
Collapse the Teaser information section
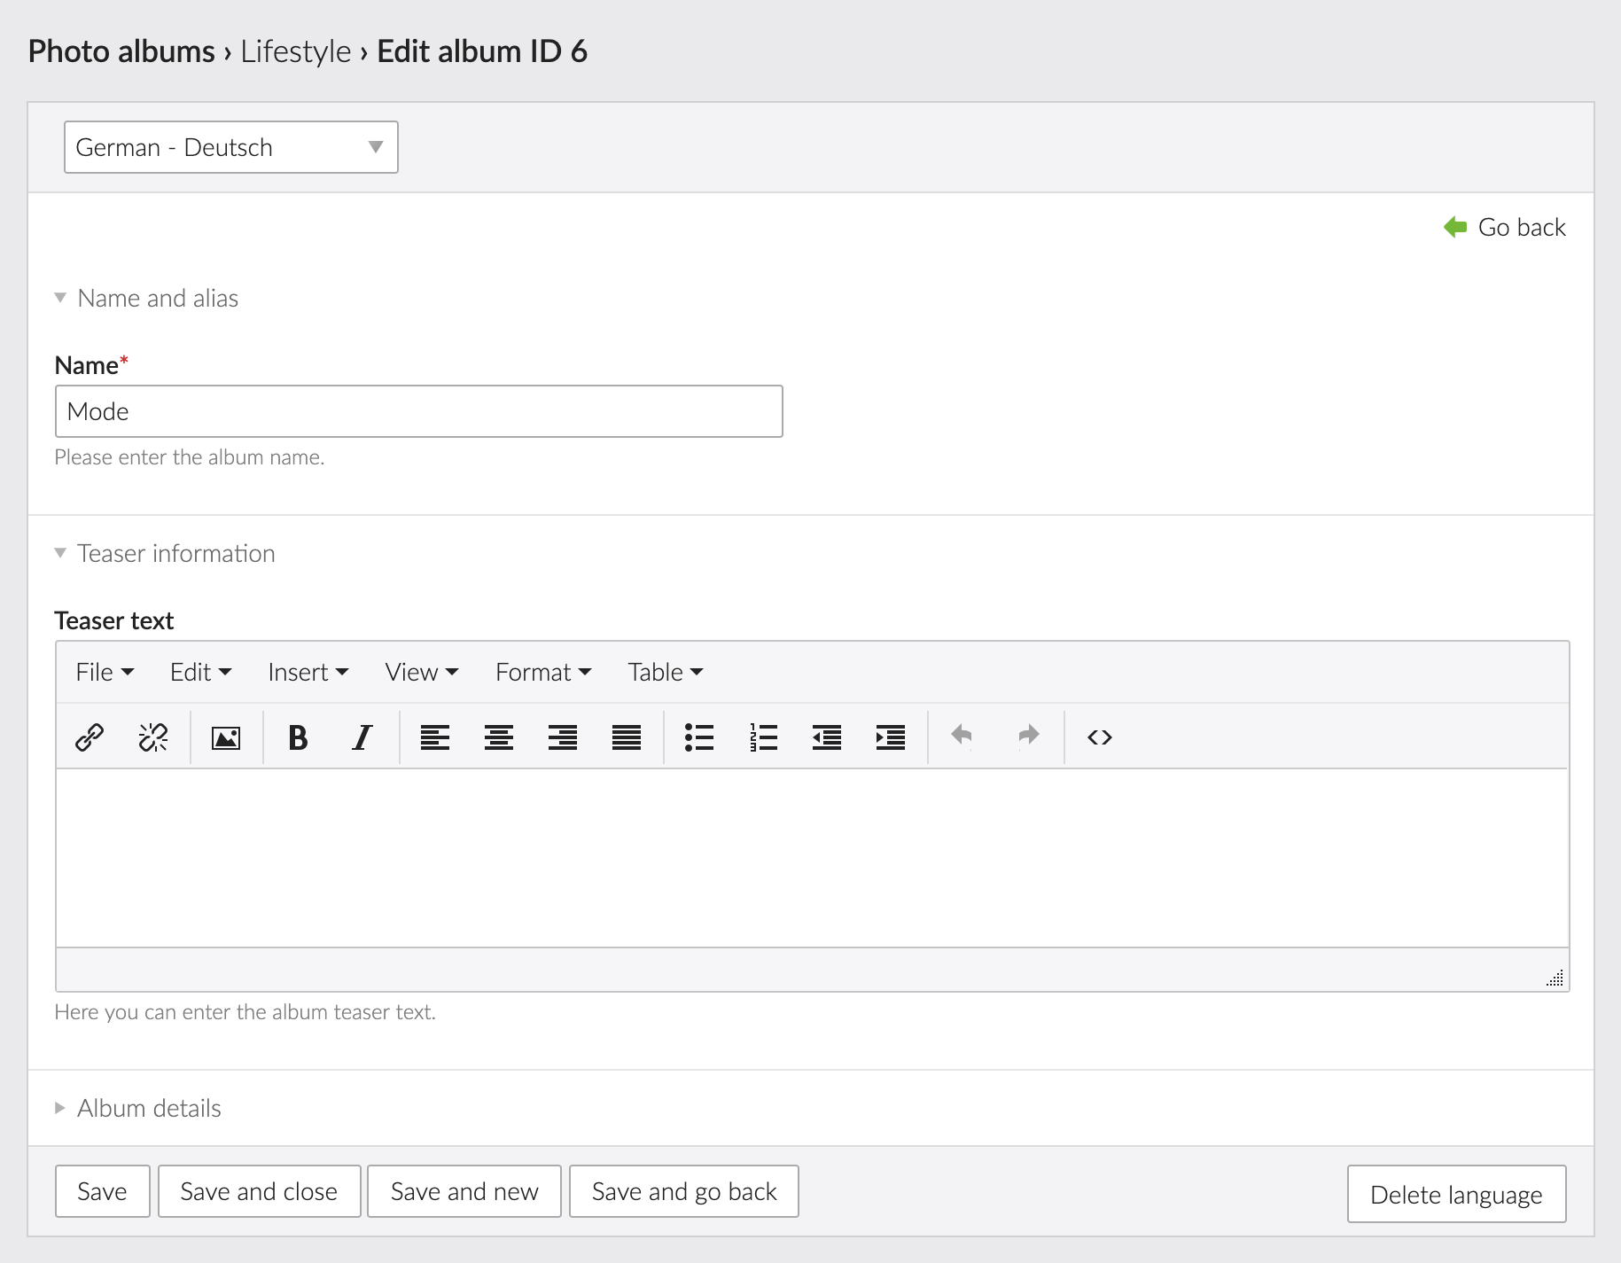click(x=175, y=554)
